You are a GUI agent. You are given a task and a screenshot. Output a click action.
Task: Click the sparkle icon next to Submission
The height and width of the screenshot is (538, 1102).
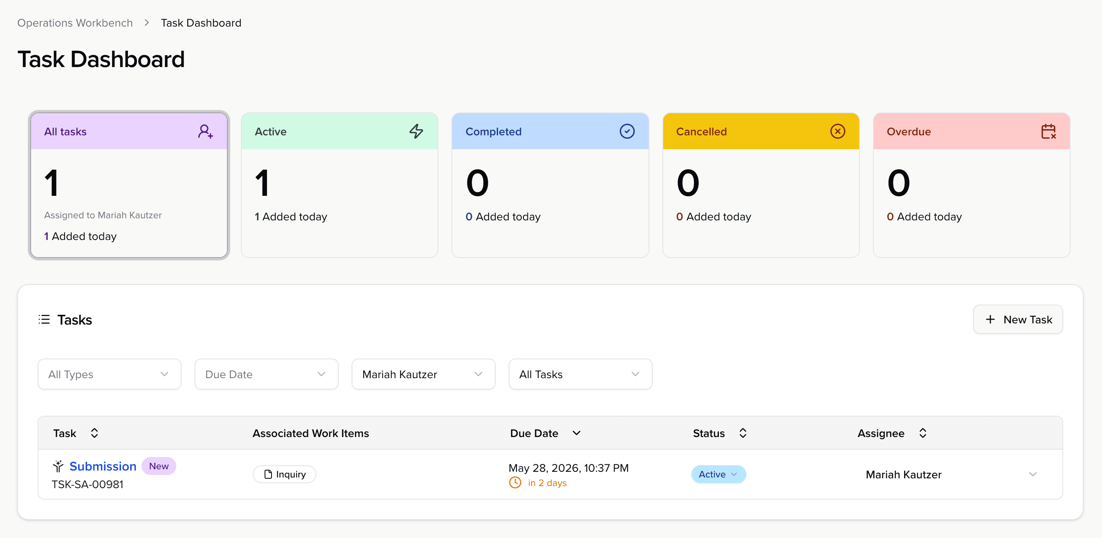pos(58,466)
